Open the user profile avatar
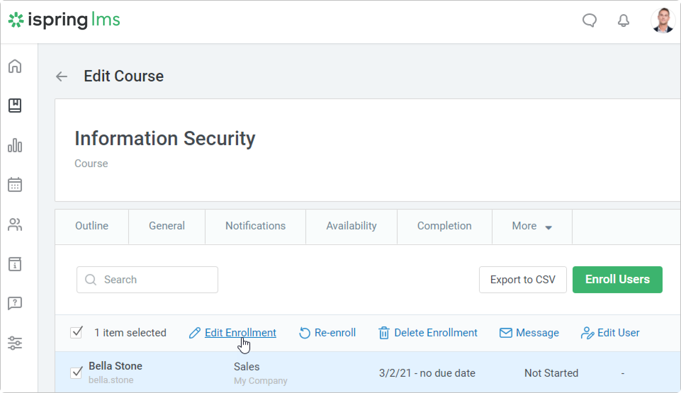Screen dimensions: 681x393 click(x=663, y=21)
